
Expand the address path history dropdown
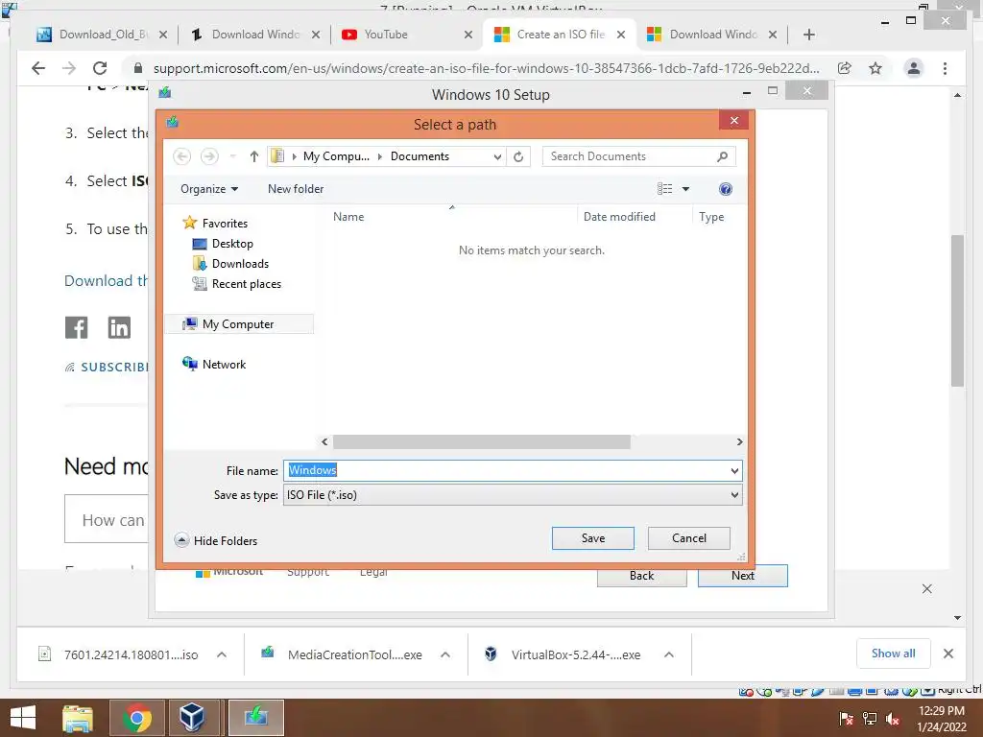click(x=497, y=156)
